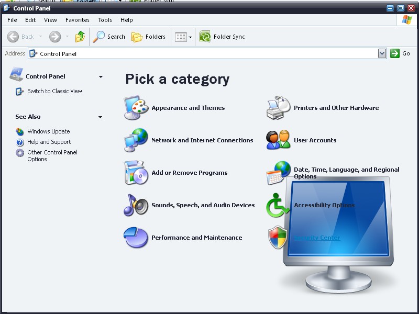Image resolution: width=419 pixels, height=314 pixels.
Task: Click the Control Panel side pane header icon
Action: click(16, 74)
